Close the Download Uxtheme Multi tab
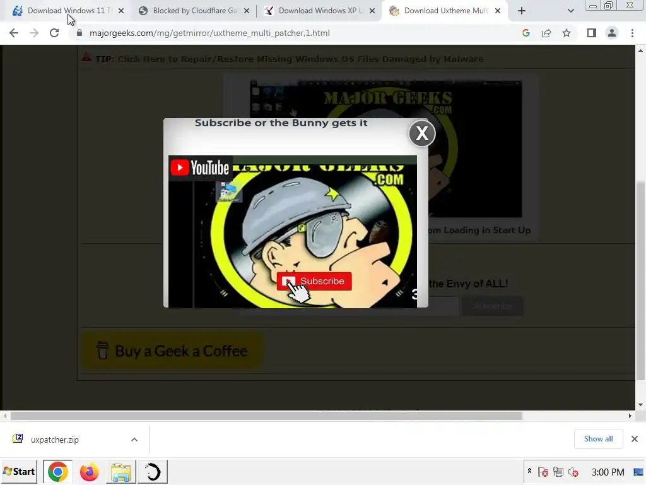646x485 pixels. (498, 11)
